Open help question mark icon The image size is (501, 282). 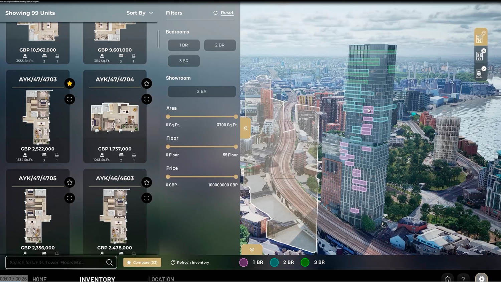pyautogui.click(x=463, y=278)
